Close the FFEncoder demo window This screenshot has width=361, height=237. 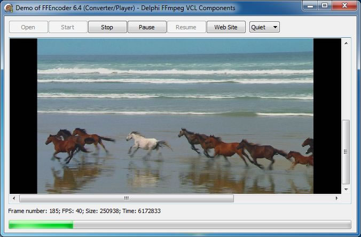coord(344,6)
